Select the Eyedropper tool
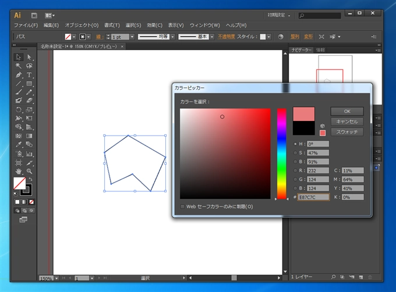 [x=19, y=144]
